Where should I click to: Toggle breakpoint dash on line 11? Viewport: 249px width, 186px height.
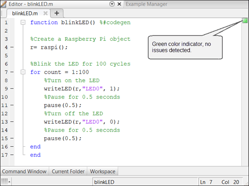[x=12, y=105]
